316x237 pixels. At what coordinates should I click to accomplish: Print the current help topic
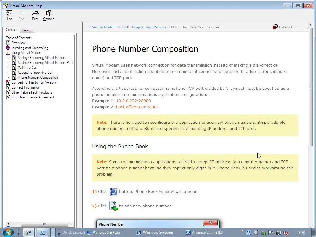coord(35,15)
